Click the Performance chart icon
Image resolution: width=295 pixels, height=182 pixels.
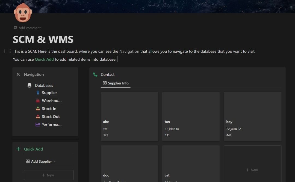click(38, 125)
